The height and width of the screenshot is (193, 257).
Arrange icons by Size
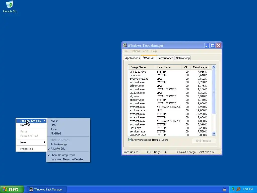pyautogui.click(x=68, y=125)
